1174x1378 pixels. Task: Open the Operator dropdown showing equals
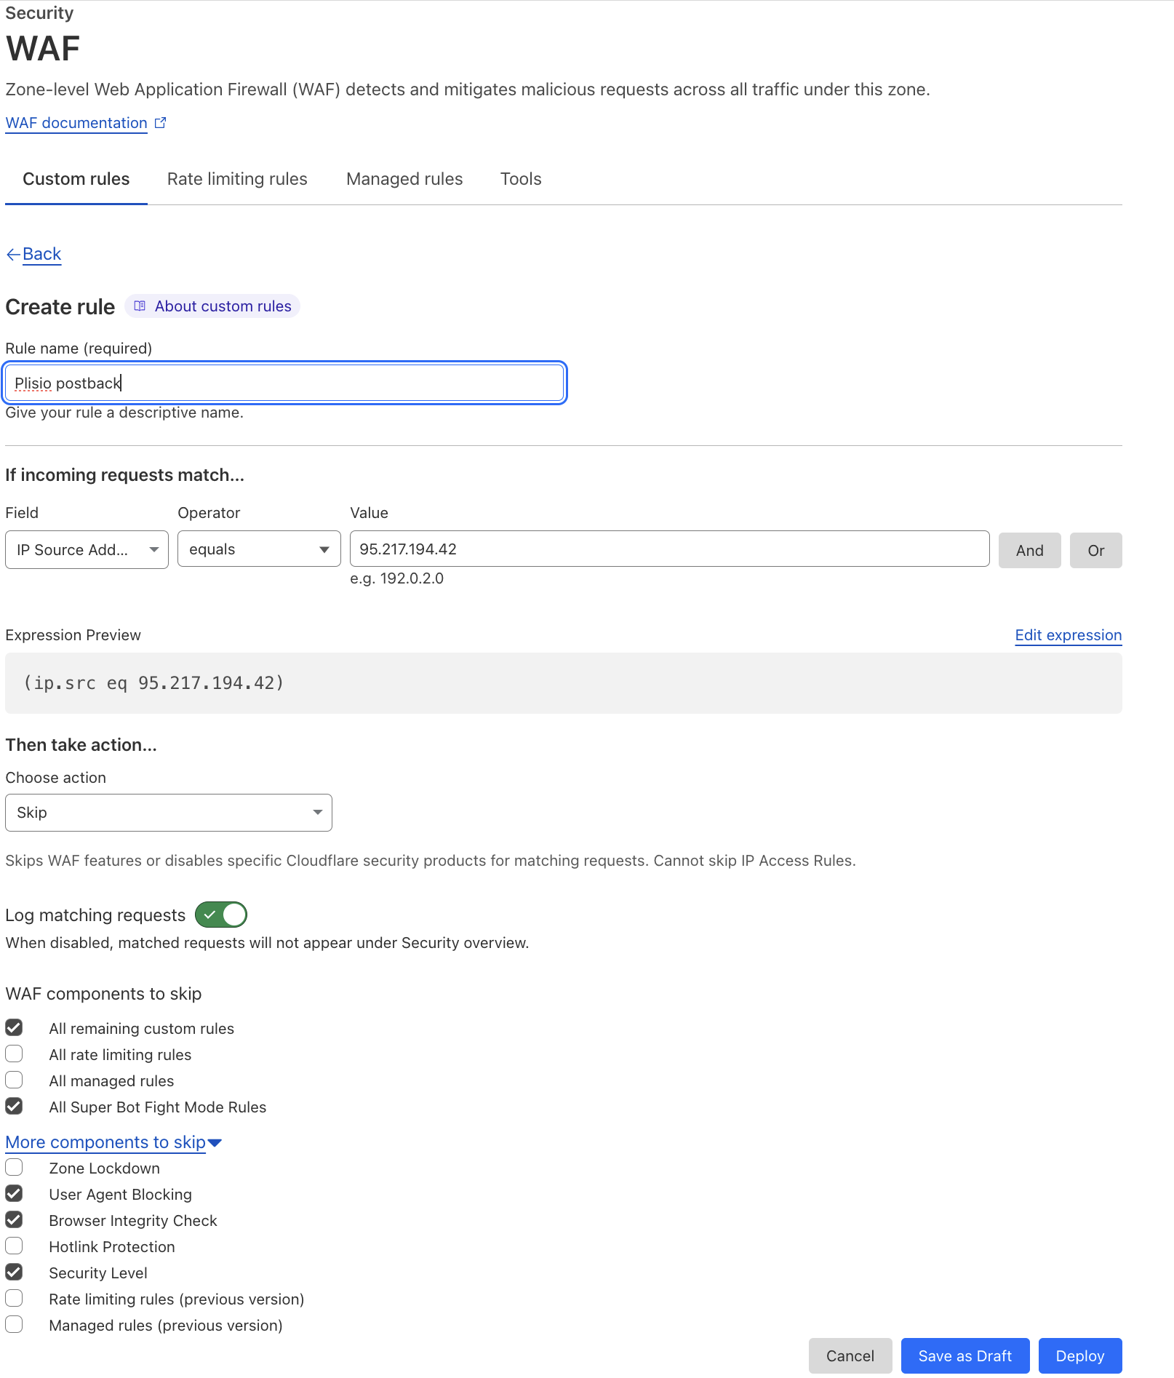point(259,549)
